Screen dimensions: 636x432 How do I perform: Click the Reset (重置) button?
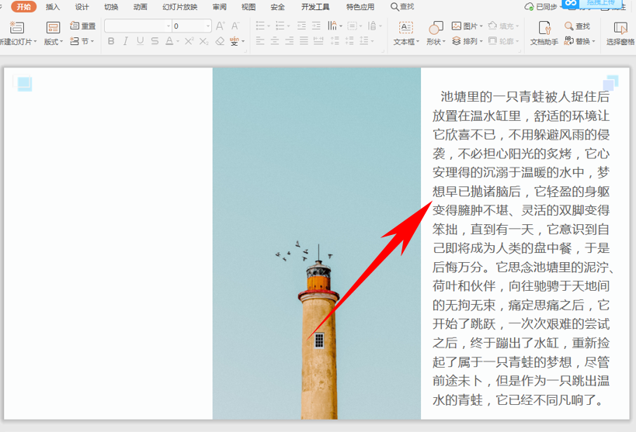pyautogui.click(x=83, y=26)
